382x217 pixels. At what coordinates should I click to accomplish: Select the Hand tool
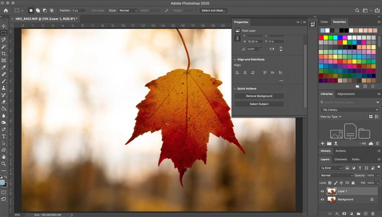[4, 157]
